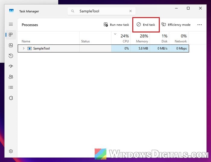Select the Processes sidebar icon
This screenshot has width=211, height=162.
coord(11,35)
